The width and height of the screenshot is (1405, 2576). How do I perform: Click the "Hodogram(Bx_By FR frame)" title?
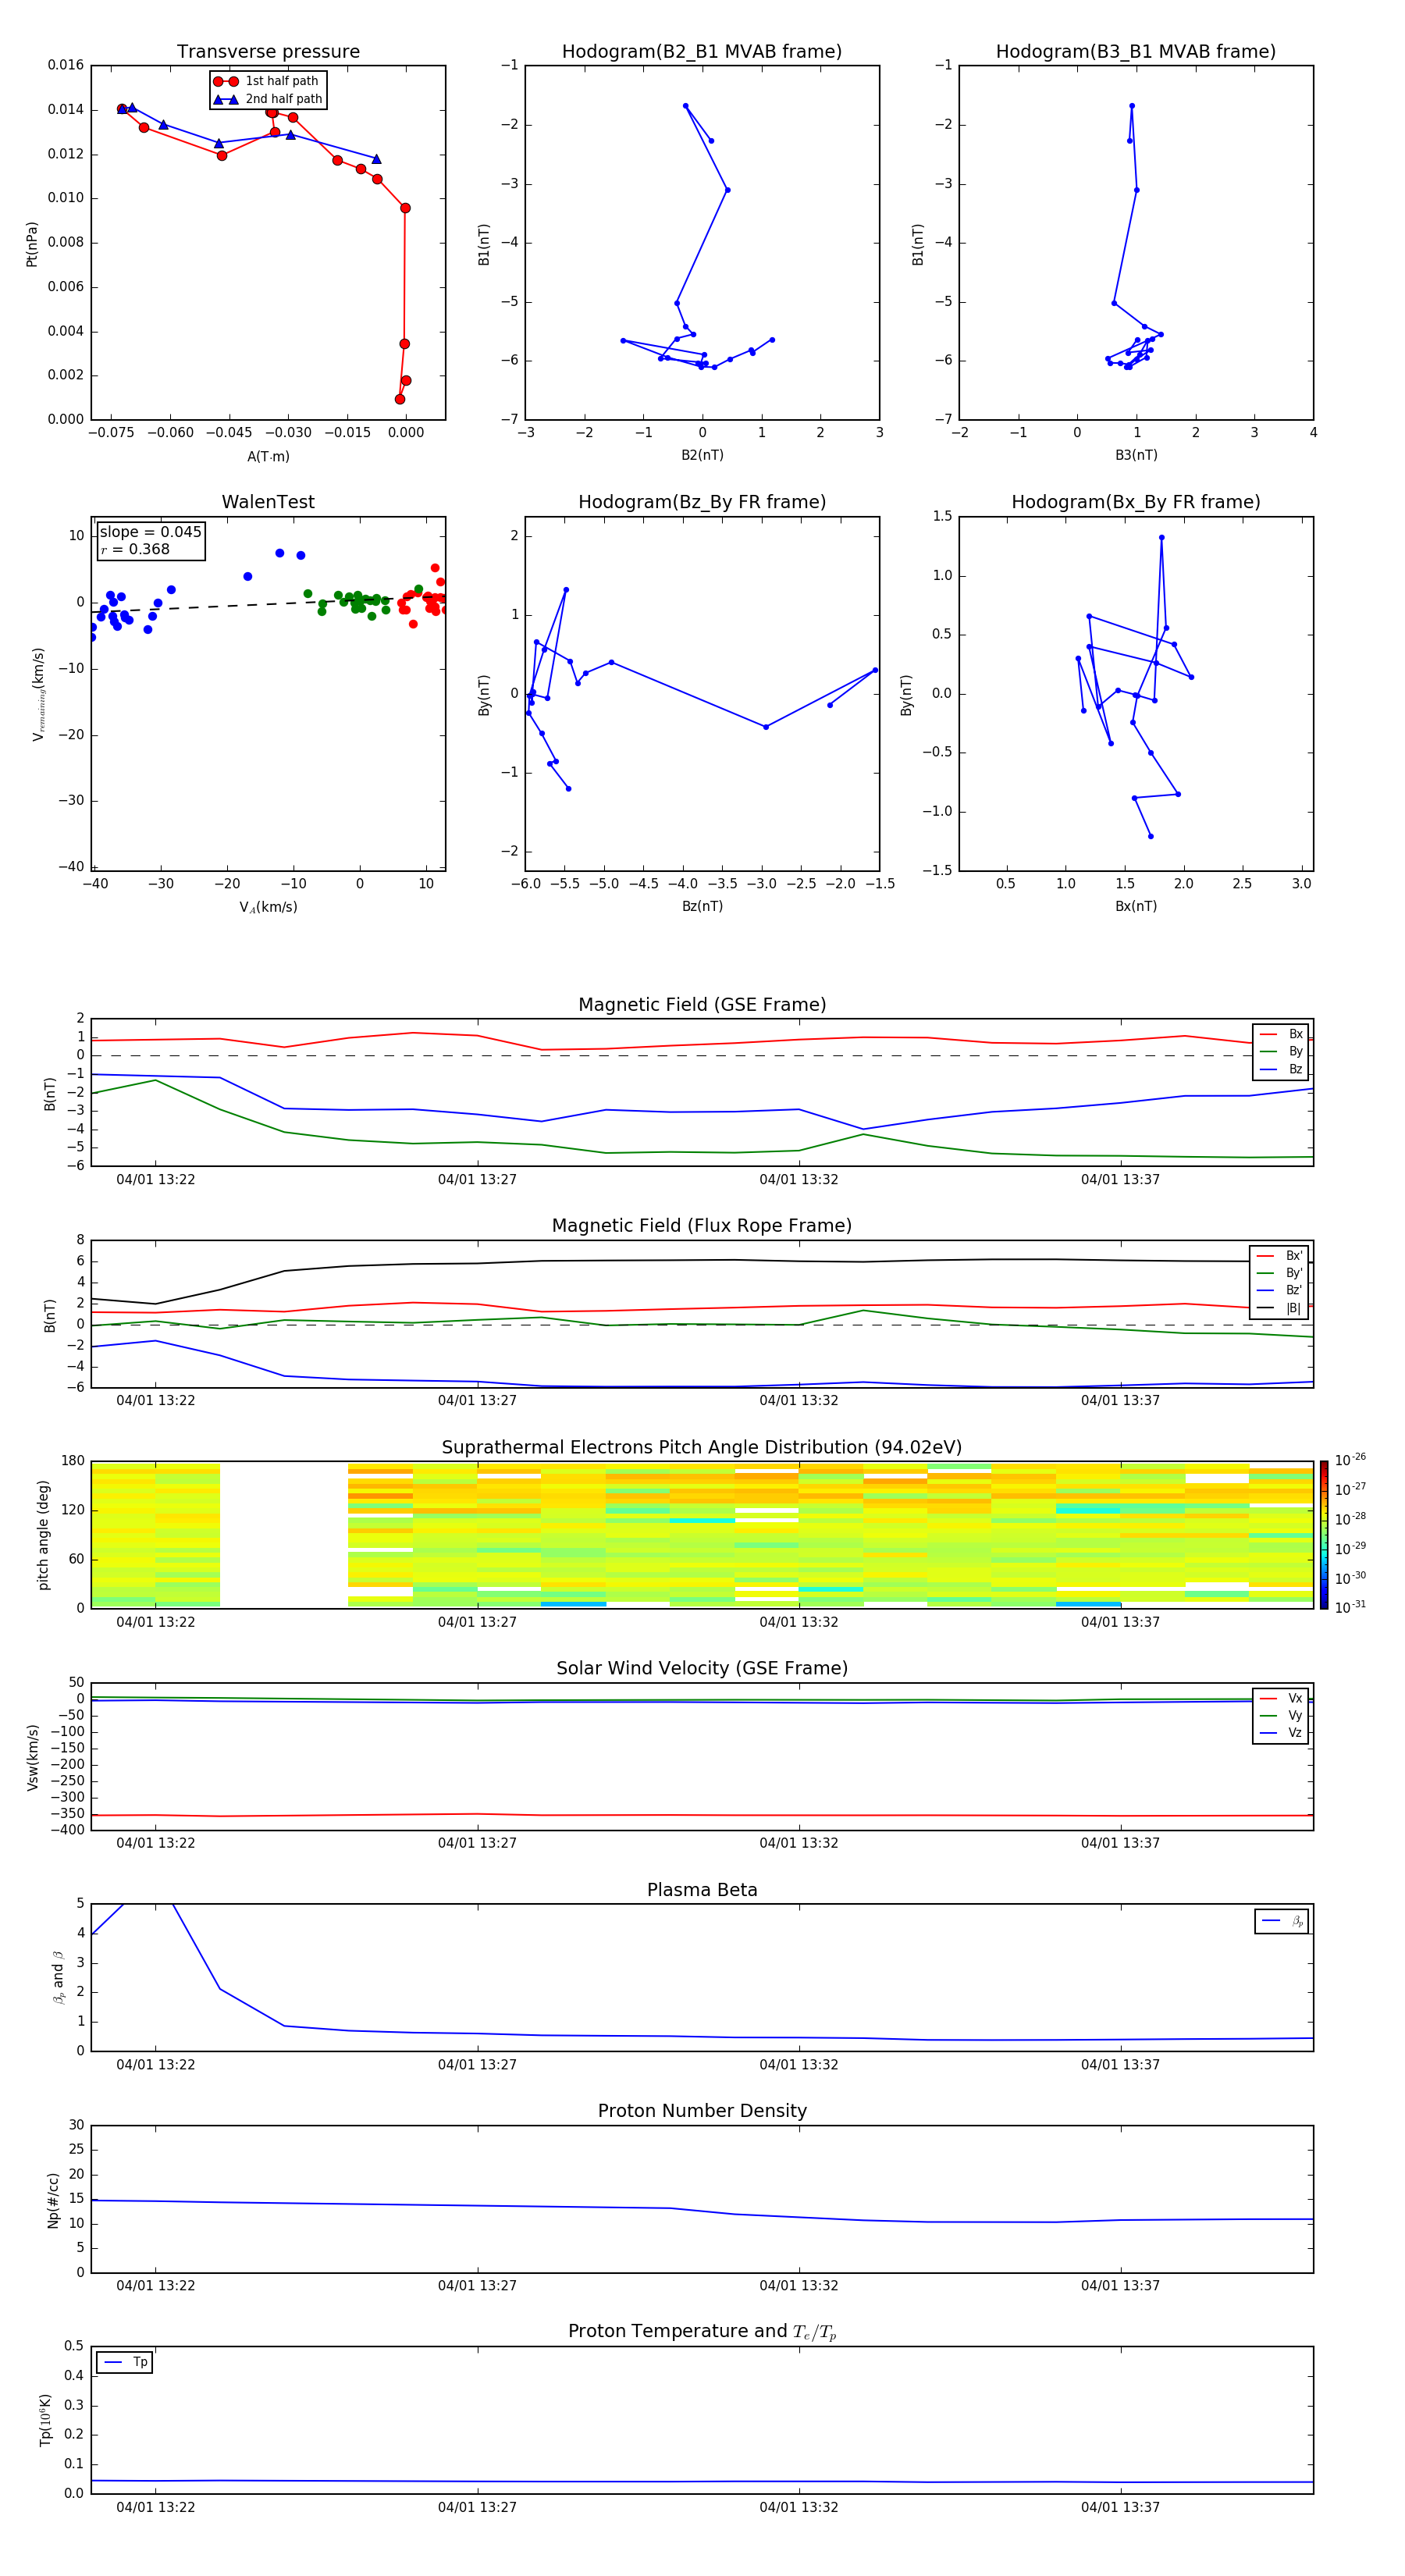click(1136, 502)
